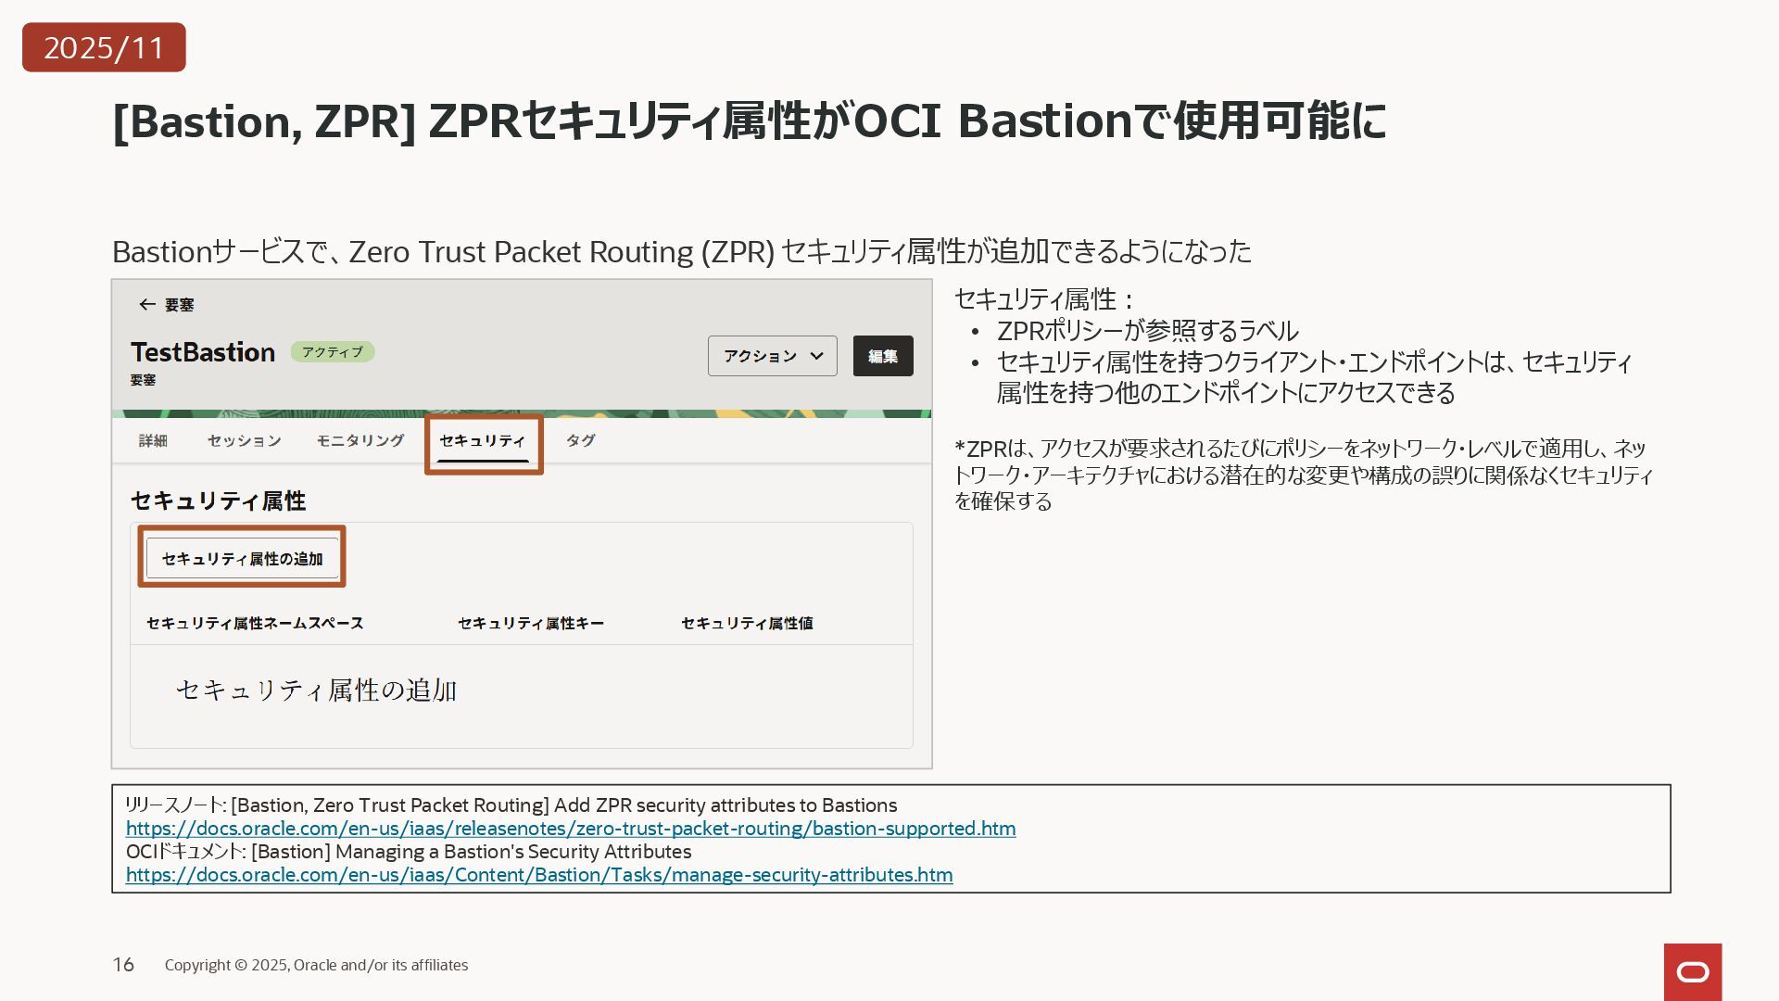This screenshot has height=1001, width=1779.
Task: Click the セキュリティ属性キー column header
Action: [530, 623]
